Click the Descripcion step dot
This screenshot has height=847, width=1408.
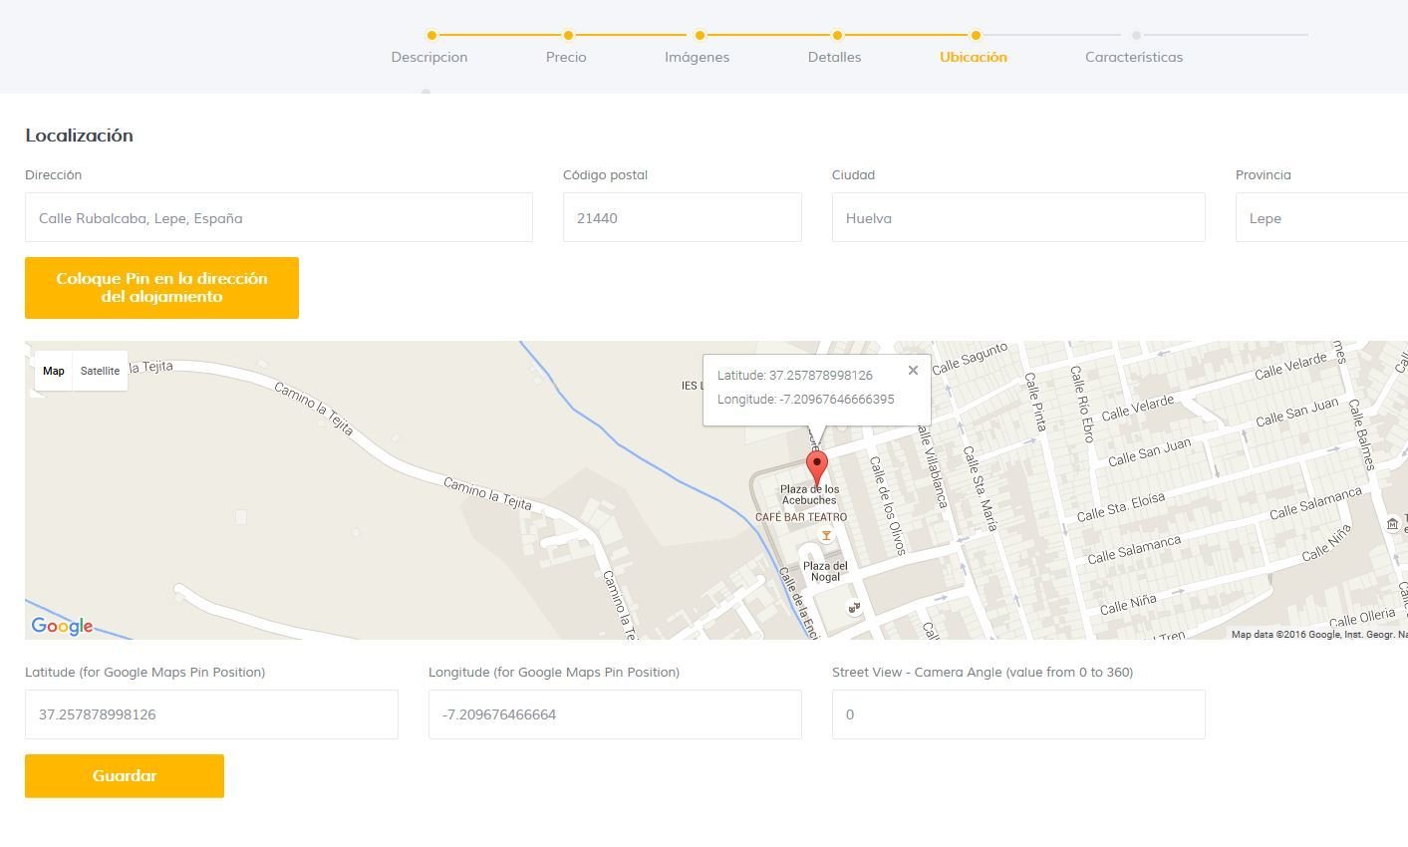tap(431, 35)
